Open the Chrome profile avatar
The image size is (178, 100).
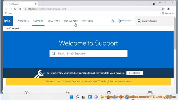(168, 9)
